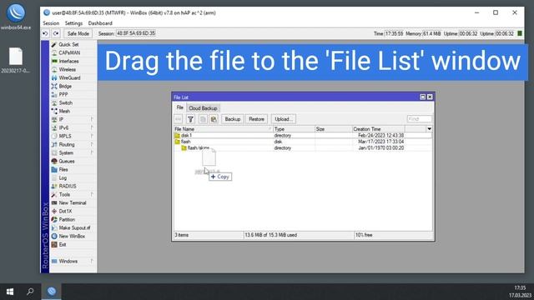Open RADIUS settings
Viewport: 534px width, 300px height.
[x=68, y=186]
